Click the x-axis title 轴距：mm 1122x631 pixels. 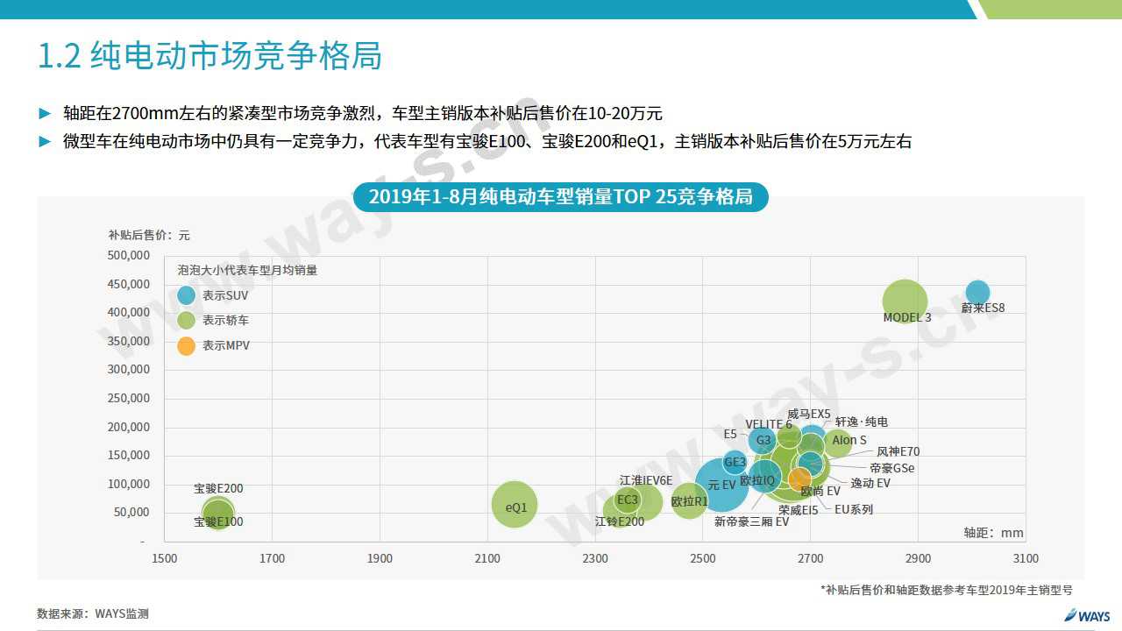click(993, 533)
